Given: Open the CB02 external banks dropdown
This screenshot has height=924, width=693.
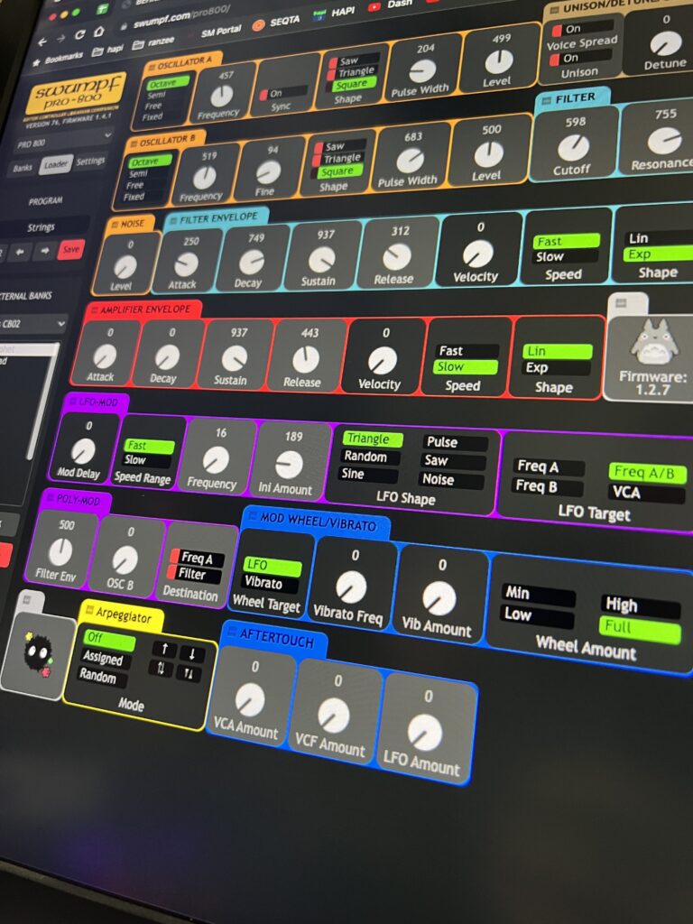Looking at the screenshot, I should point(32,324).
